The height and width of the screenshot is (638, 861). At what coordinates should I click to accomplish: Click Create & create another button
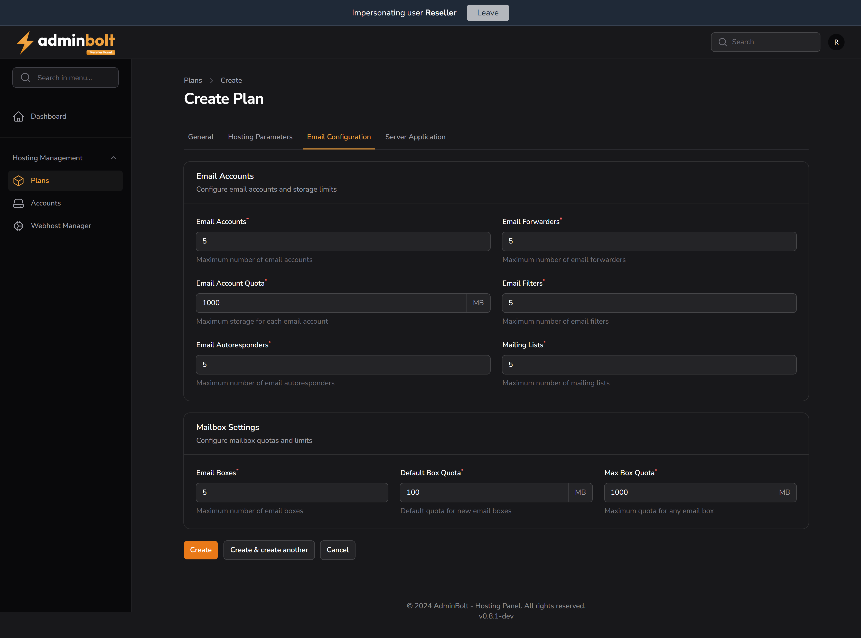(x=269, y=550)
